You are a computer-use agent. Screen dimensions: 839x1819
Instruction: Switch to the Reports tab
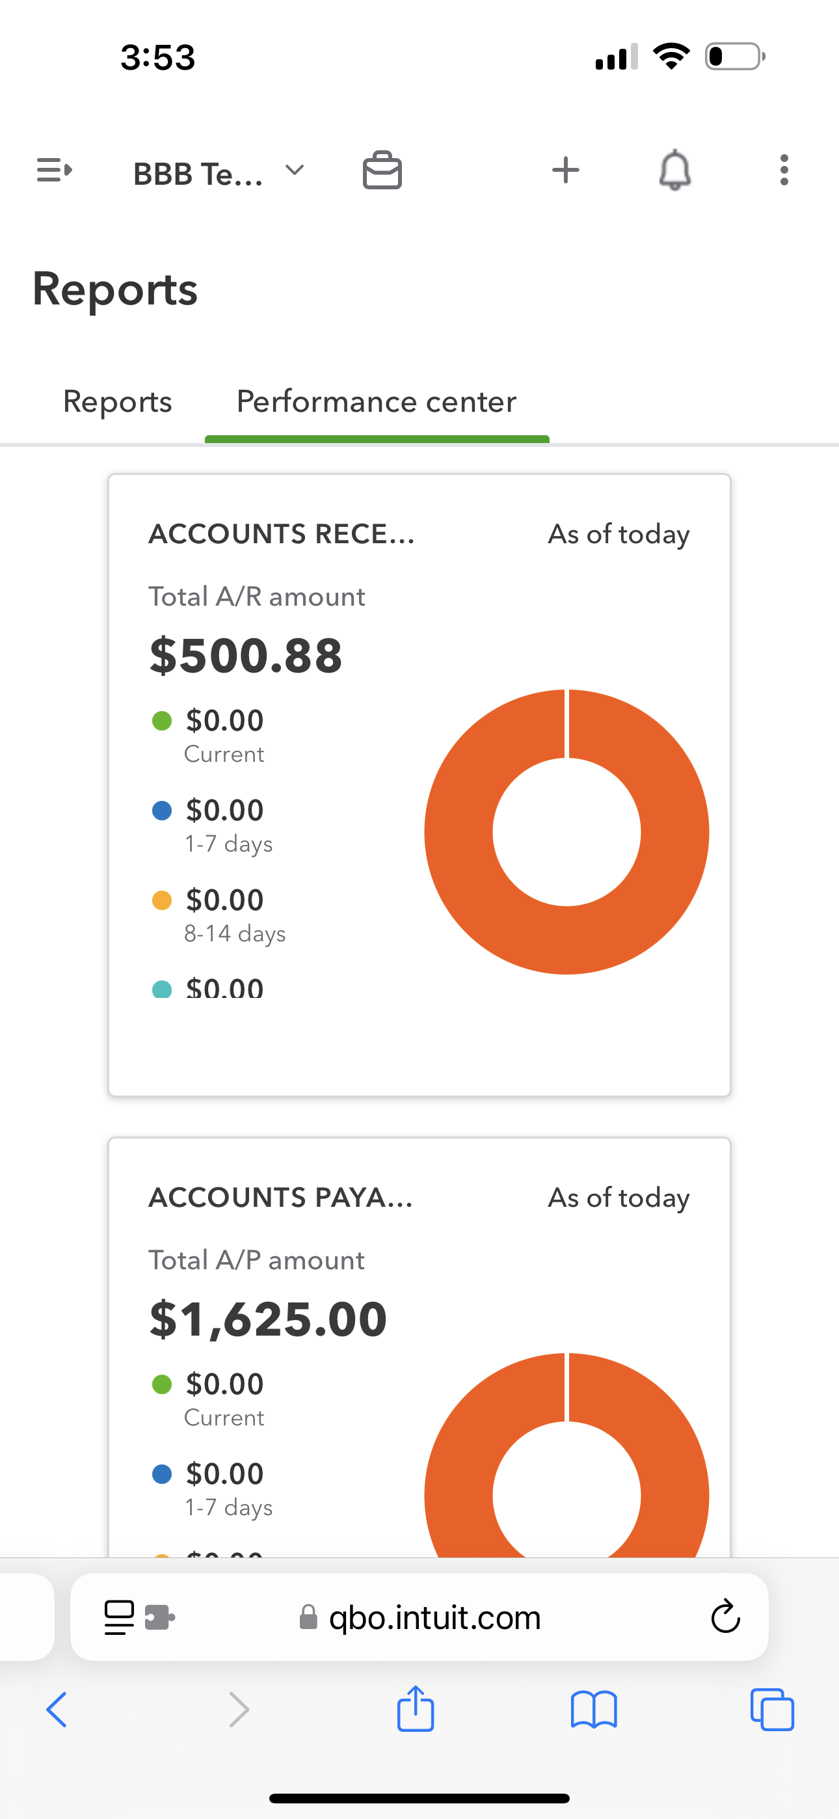(117, 402)
